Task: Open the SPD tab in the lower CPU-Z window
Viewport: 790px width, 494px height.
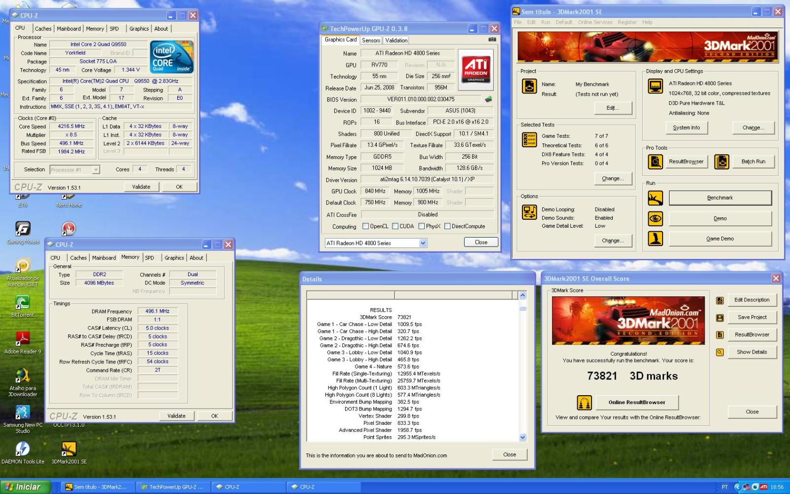Action: click(150, 258)
